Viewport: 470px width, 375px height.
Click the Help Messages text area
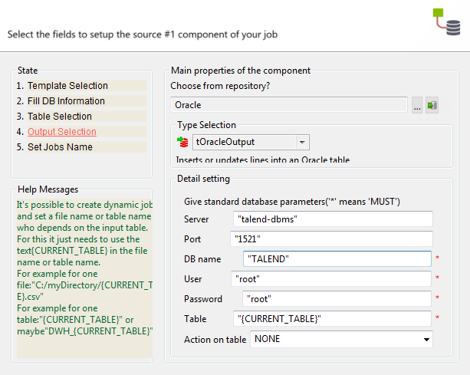coord(84,276)
